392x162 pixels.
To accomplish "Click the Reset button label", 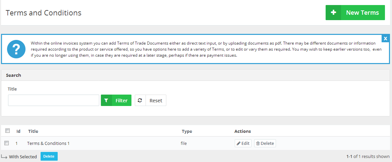I will pos(156,100).
